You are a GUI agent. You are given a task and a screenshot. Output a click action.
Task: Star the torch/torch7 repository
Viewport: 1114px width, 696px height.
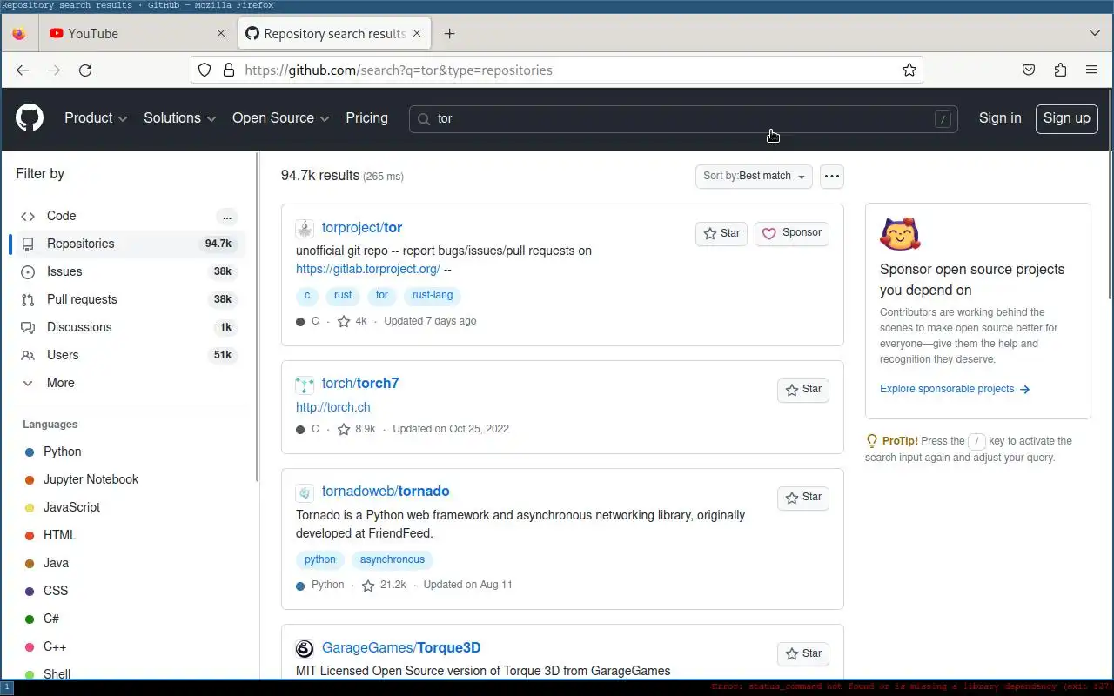click(803, 390)
